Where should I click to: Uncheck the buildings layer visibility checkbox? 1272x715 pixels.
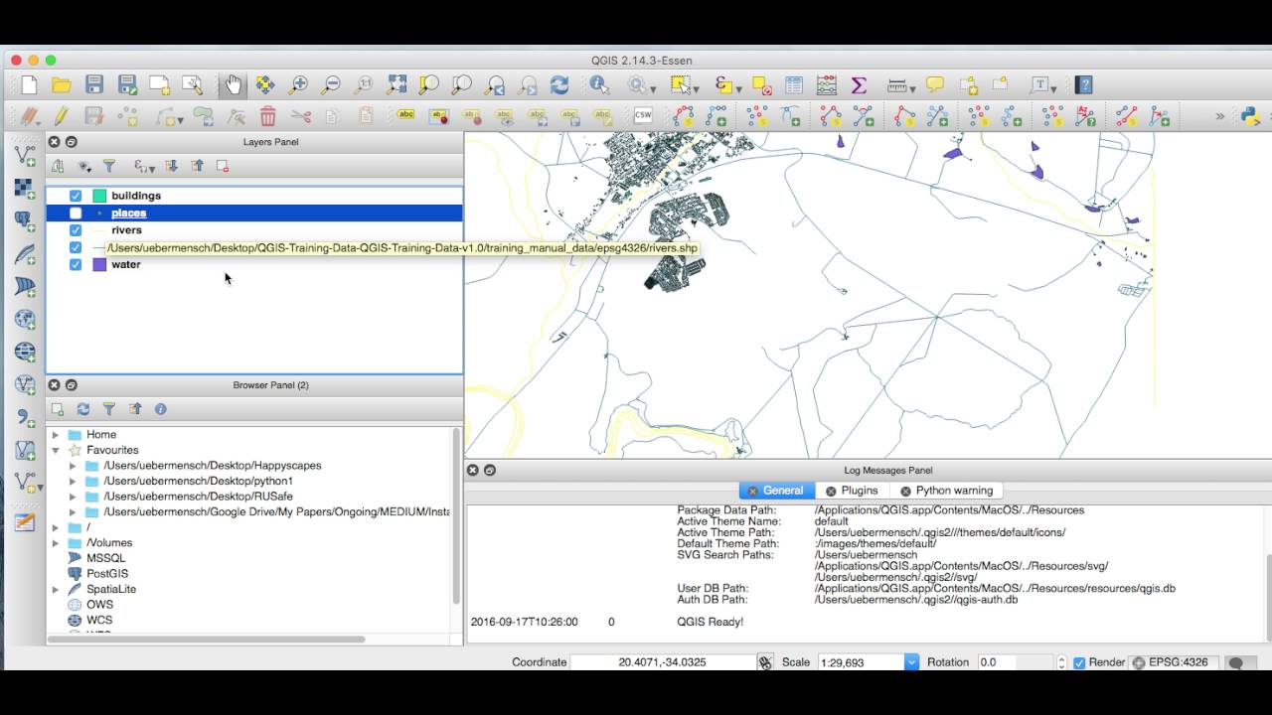coord(76,196)
